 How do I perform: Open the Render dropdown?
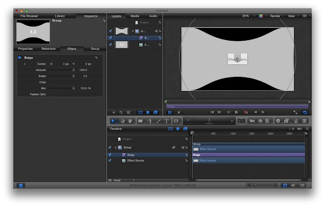276,16
